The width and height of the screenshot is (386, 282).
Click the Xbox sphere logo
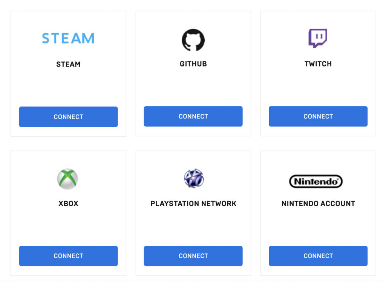(x=68, y=178)
